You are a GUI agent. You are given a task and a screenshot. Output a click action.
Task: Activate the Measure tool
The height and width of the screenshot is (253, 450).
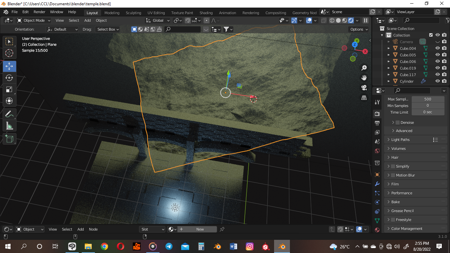[9, 126]
